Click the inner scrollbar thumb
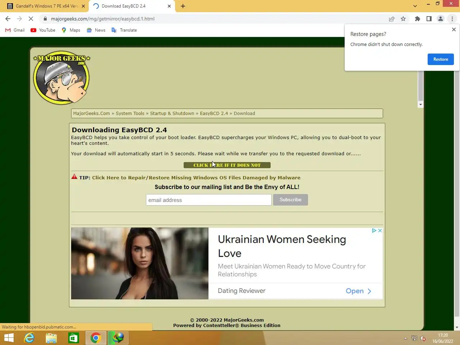460x345 pixels. coord(420,86)
